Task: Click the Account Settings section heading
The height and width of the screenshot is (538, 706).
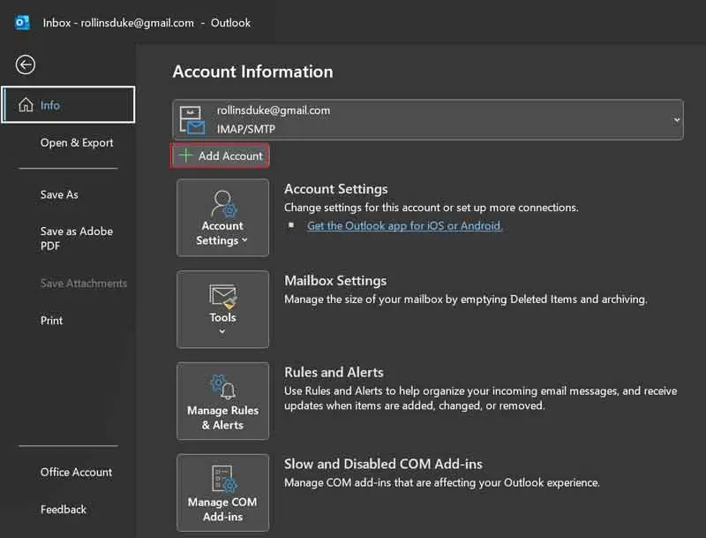Action: pos(336,189)
